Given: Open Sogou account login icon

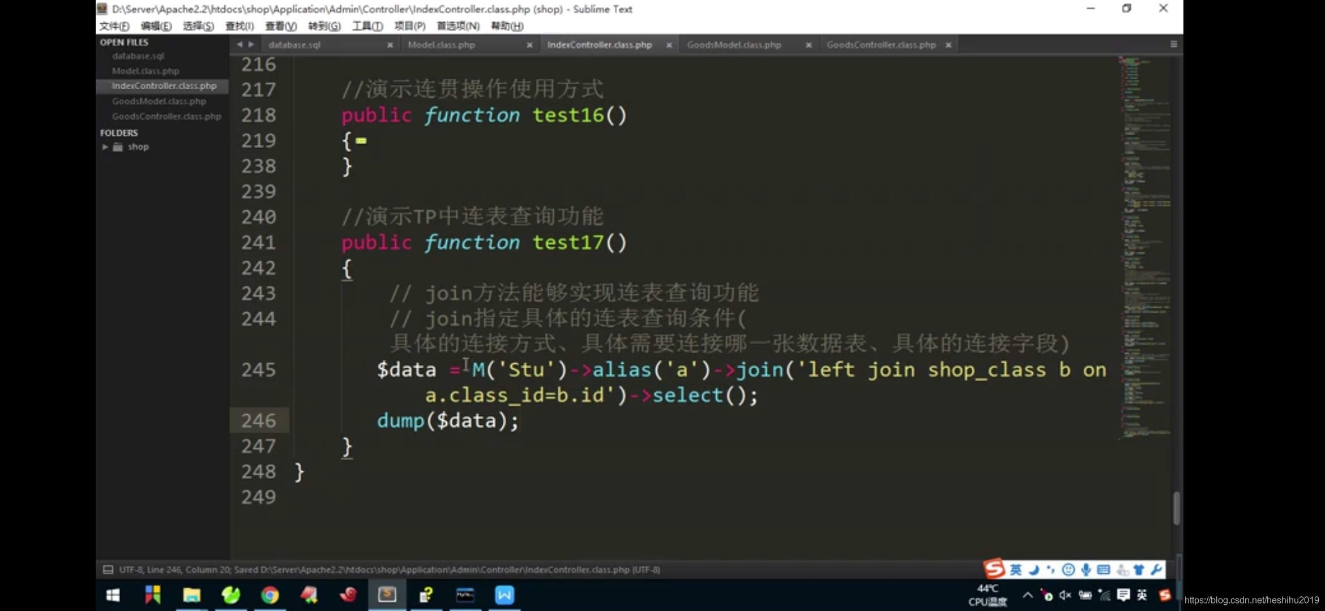Looking at the screenshot, I should pyautogui.click(x=1122, y=570).
